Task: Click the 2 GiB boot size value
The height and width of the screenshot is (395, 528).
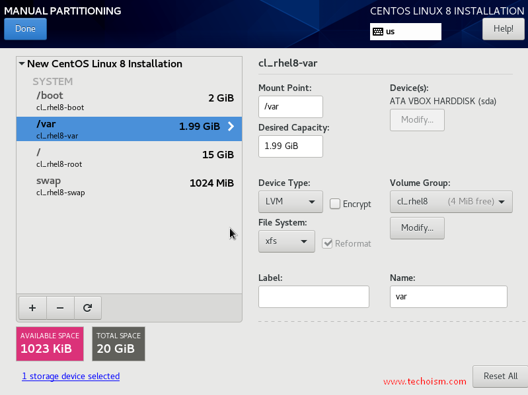Action: (x=221, y=98)
